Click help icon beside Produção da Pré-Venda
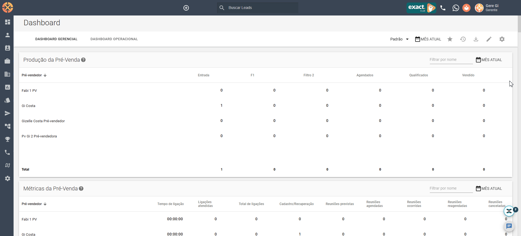This screenshot has height=236, width=521. [x=83, y=60]
